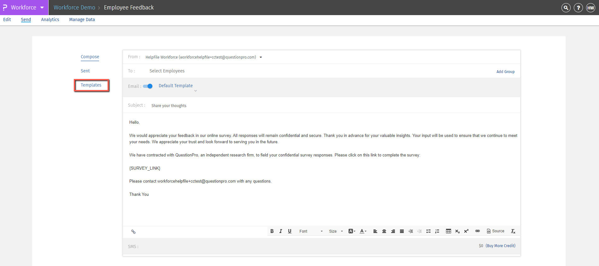Click the Add Group link
The width and height of the screenshot is (599, 266).
[505, 72]
